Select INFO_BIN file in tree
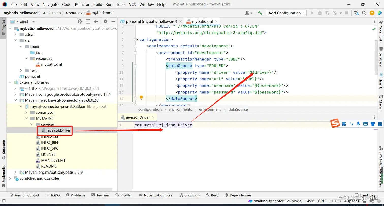 tap(50, 142)
